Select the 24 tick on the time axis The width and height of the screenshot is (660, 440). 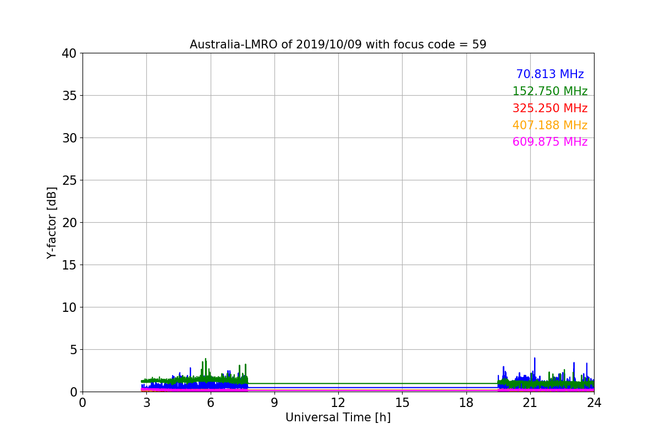593,403
